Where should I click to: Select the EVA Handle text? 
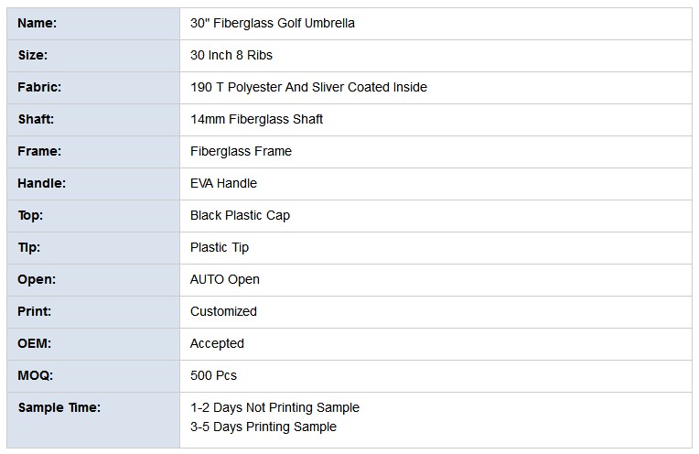point(223,184)
